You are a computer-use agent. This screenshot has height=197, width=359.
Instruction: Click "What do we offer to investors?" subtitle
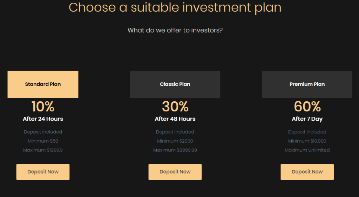175,30
